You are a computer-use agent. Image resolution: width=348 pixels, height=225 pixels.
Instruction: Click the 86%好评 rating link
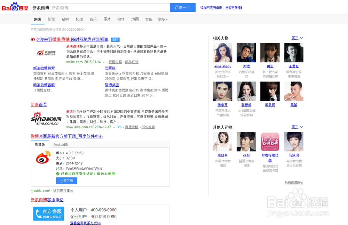pyautogui.click(x=132, y=62)
